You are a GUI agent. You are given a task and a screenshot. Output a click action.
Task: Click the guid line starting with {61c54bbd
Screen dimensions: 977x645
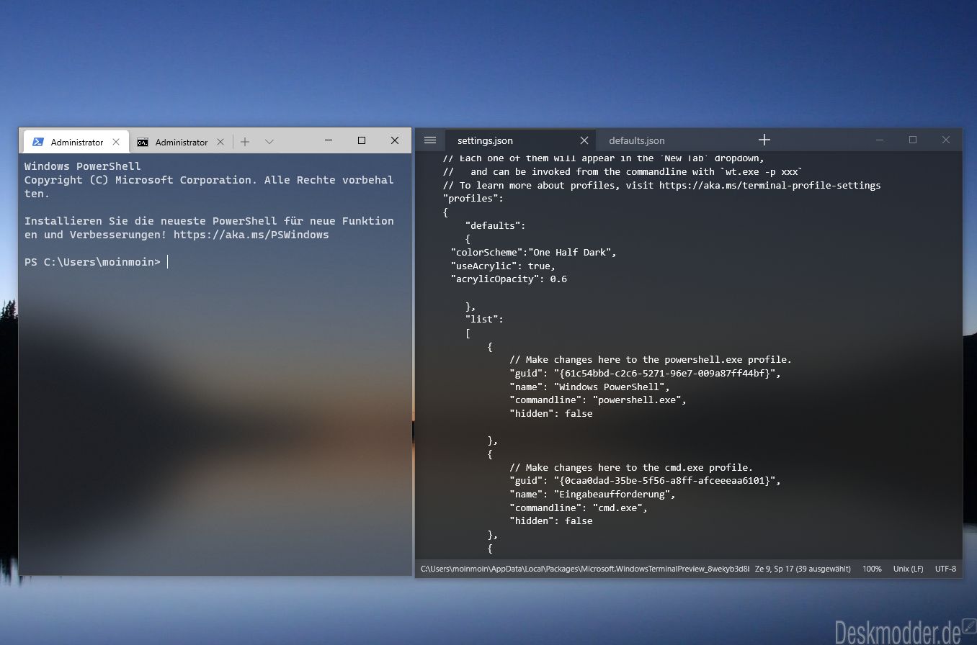[645, 374]
